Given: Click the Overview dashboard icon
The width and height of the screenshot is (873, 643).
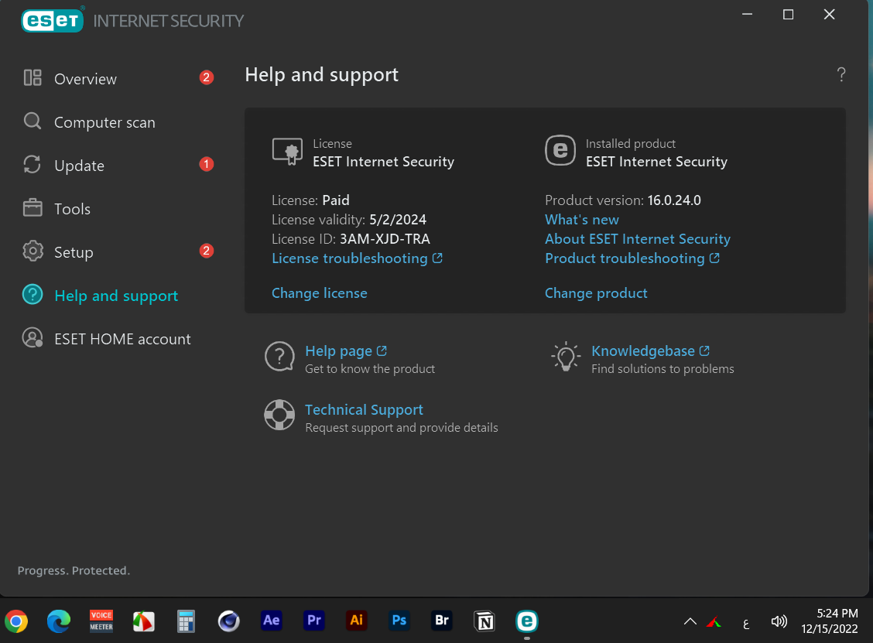Looking at the screenshot, I should (33, 77).
